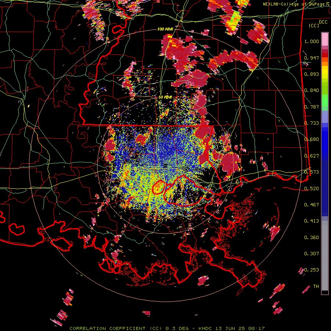
Task: Click the 0.253 legend value
Action: click(312, 270)
